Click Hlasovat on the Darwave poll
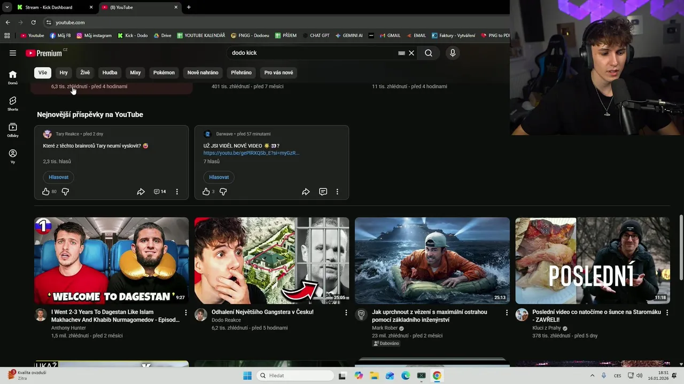This screenshot has height=384, width=684. pos(219,177)
